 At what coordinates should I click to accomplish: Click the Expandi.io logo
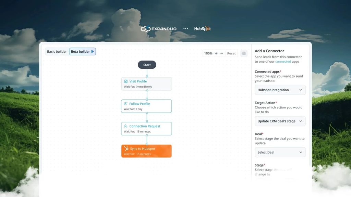point(158,29)
